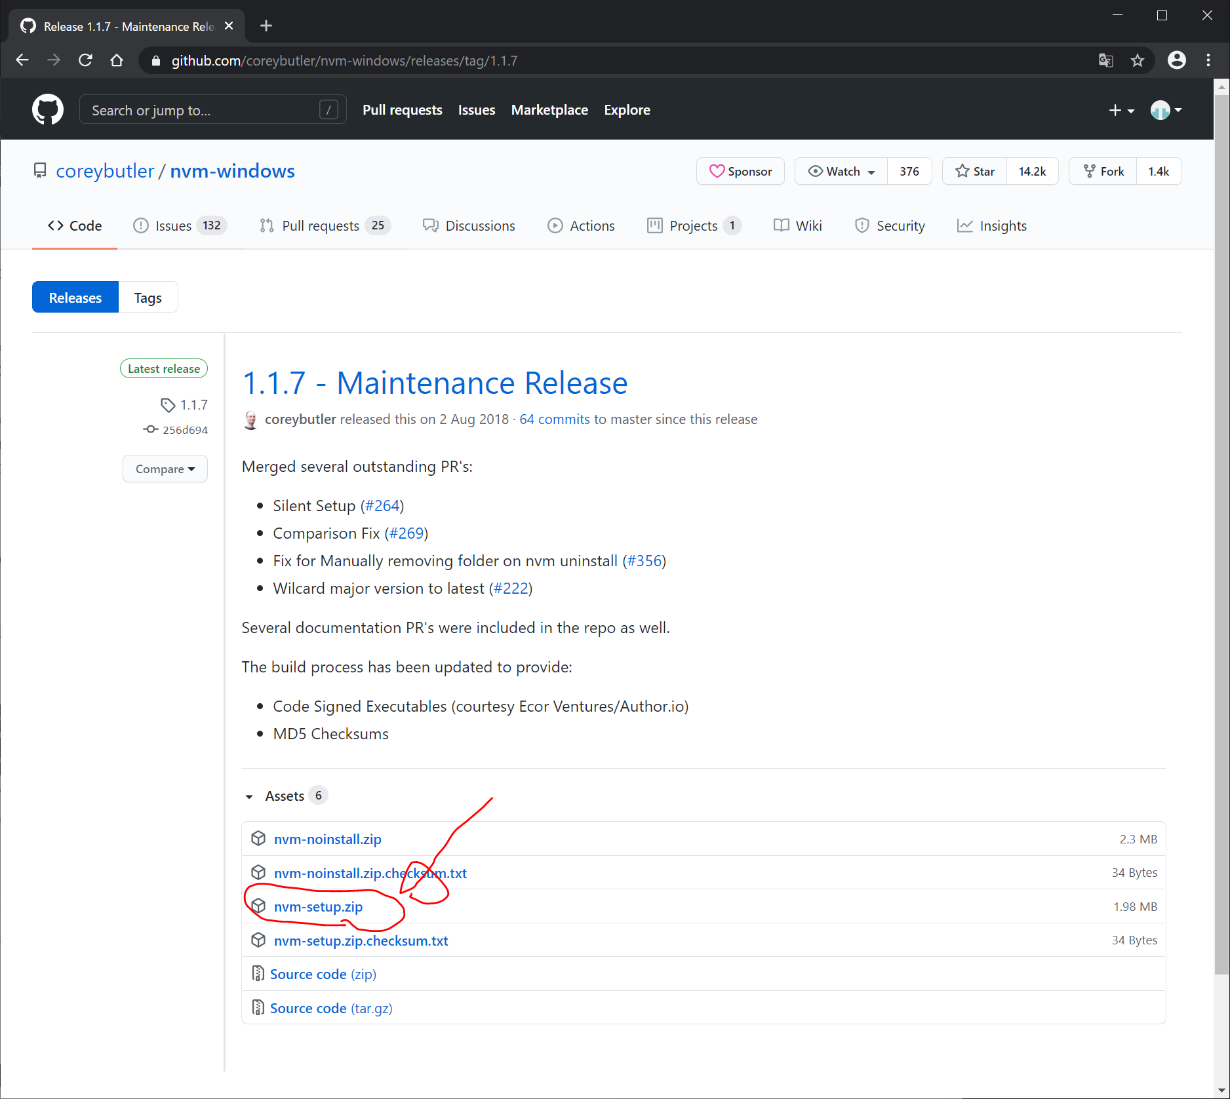Open the 64 commits link
Screen dimensions: 1230x1099
(x=555, y=419)
